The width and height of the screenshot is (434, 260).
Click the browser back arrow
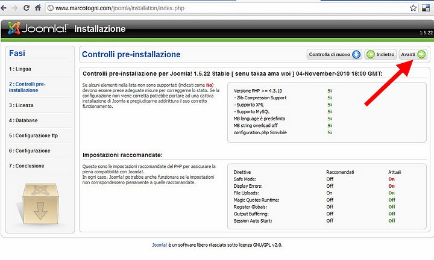click(x=4, y=8)
